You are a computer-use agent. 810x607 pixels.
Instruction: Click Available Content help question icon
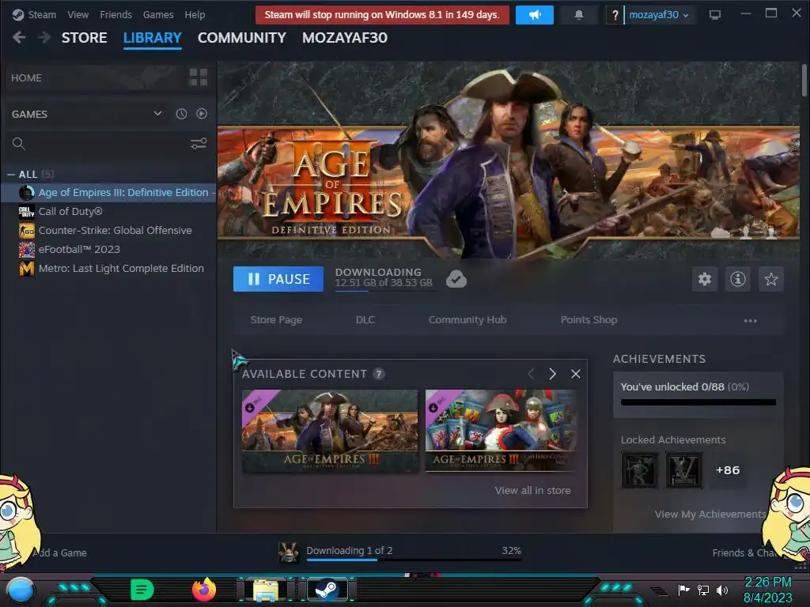(379, 374)
